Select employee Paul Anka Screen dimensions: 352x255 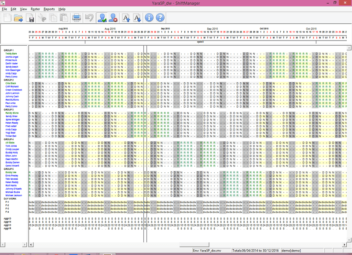[11, 103]
